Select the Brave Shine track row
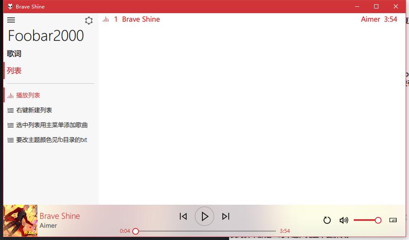This screenshot has width=409, height=240. tap(252, 19)
